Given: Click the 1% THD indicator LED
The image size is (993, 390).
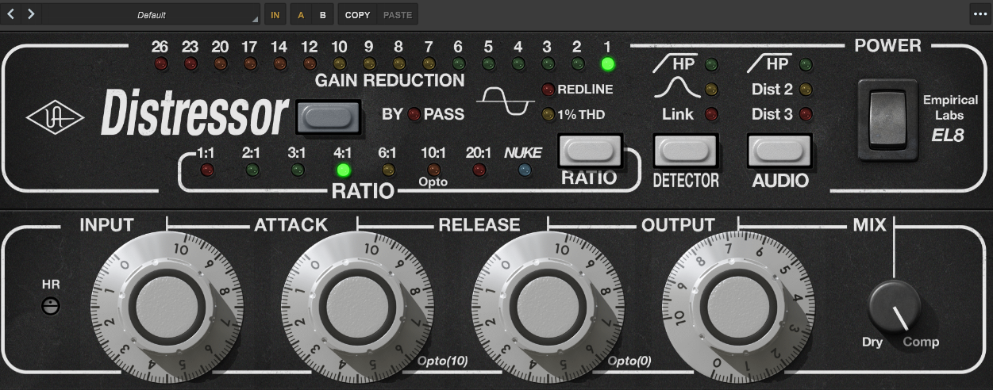Looking at the screenshot, I should [548, 114].
